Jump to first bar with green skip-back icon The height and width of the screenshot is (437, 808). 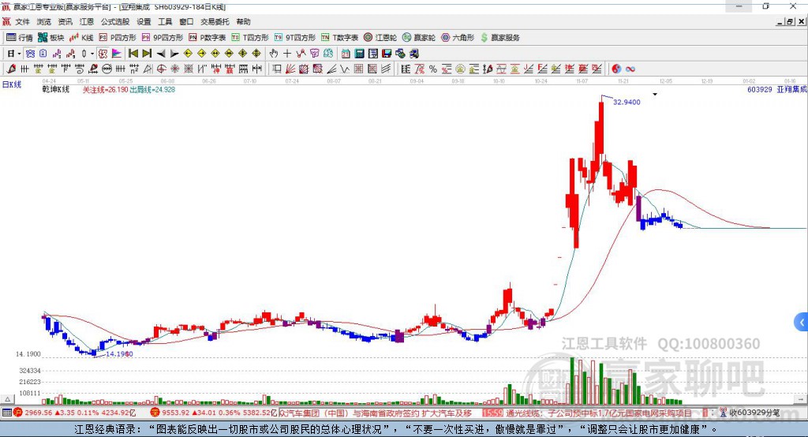tap(133, 54)
